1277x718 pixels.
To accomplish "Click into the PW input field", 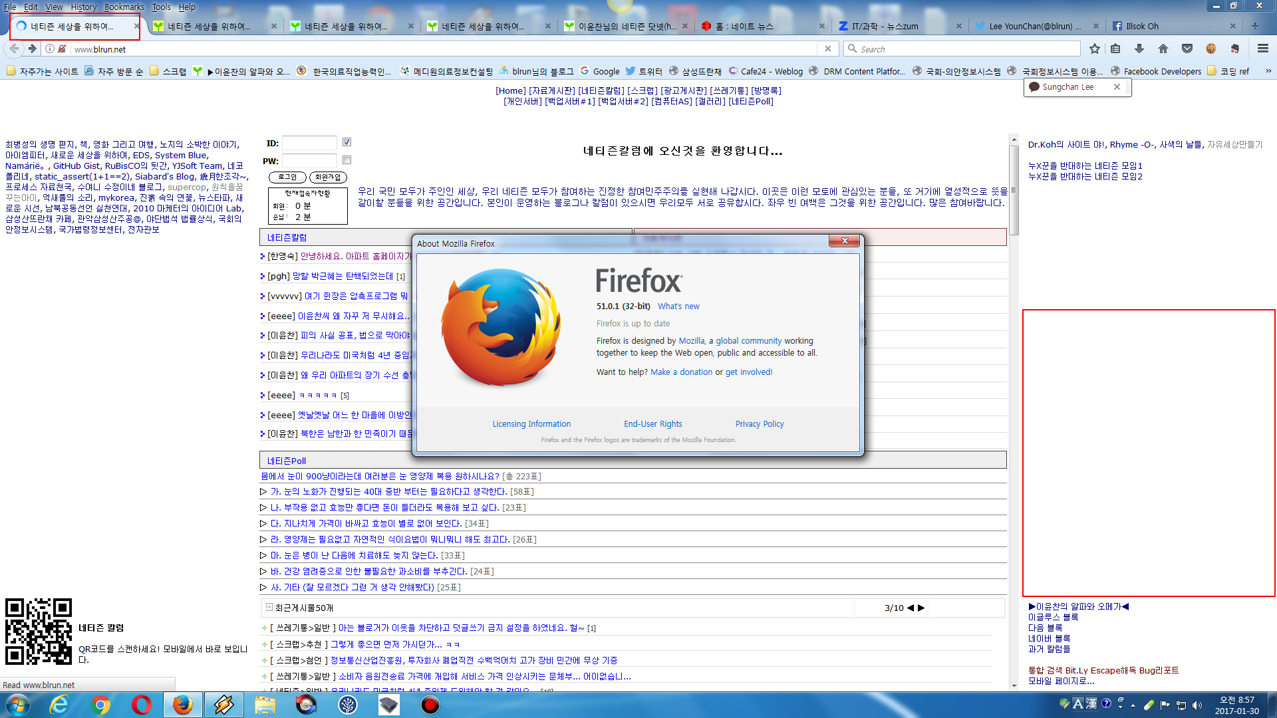I will (309, 161).
